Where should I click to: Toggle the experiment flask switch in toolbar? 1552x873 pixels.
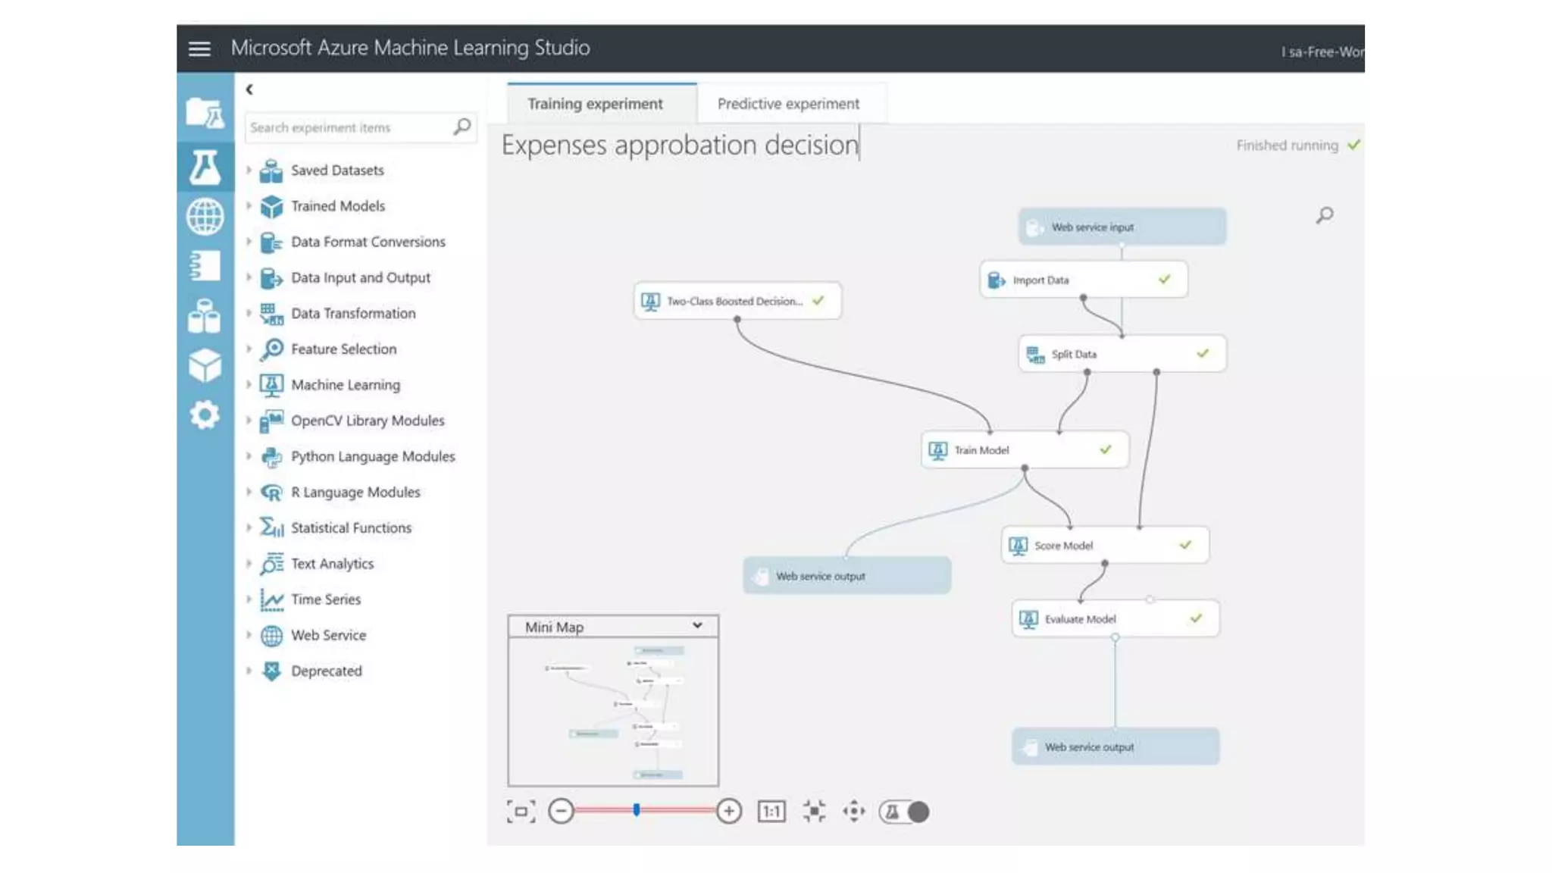click(x=904, y=812)
